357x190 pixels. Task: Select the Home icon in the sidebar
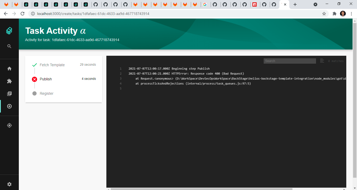(x=9, y=68)
